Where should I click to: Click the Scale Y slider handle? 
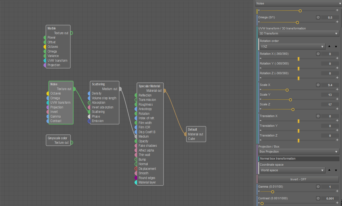290,100
